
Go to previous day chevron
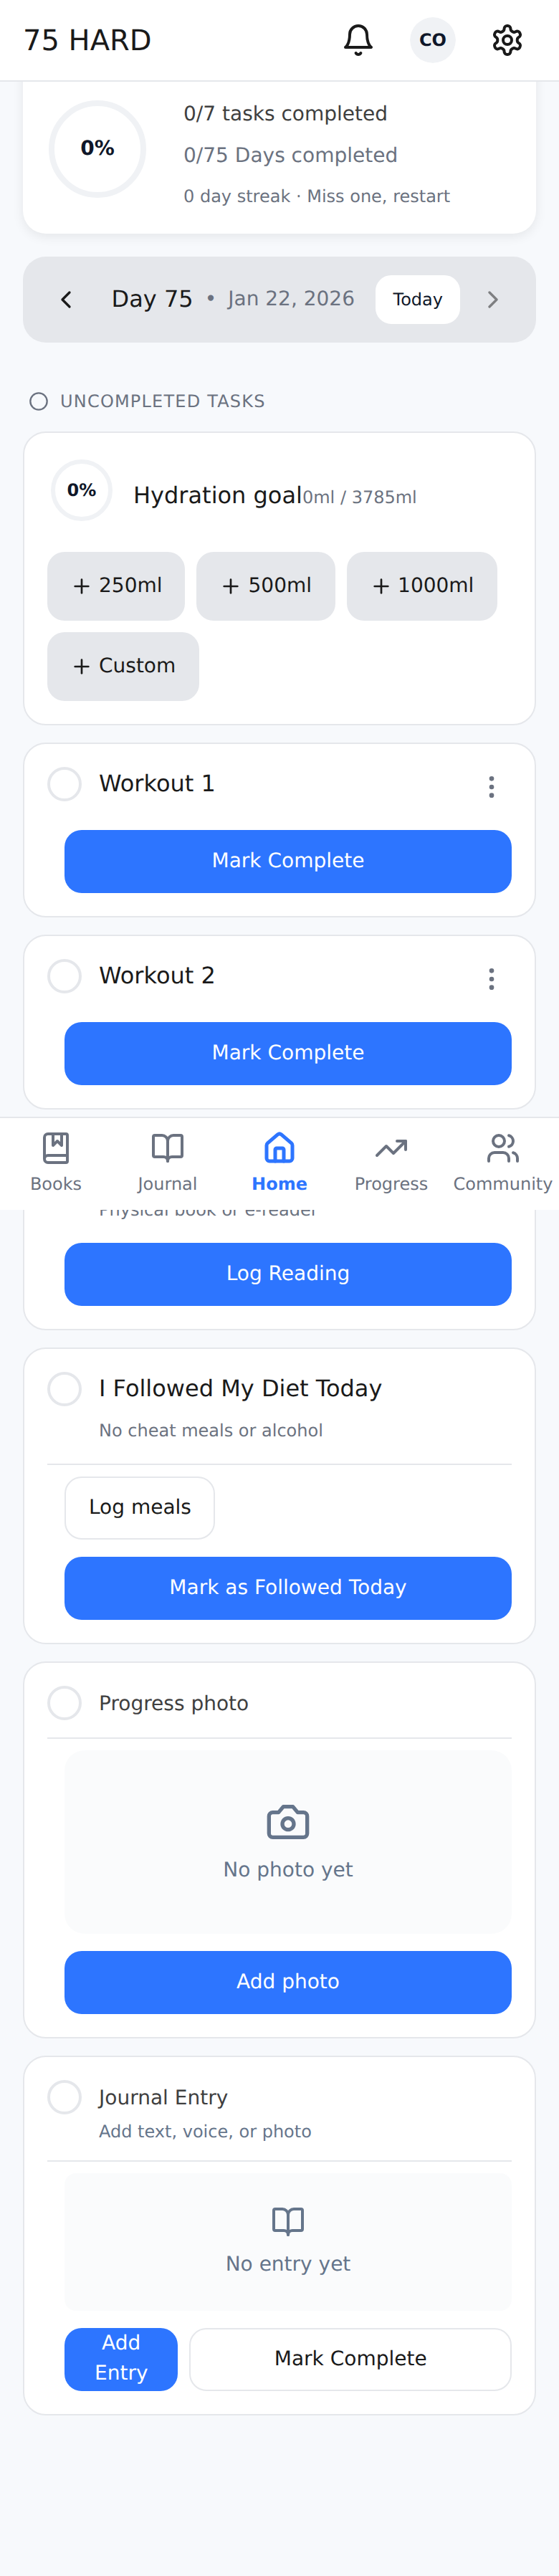[66, 300]
